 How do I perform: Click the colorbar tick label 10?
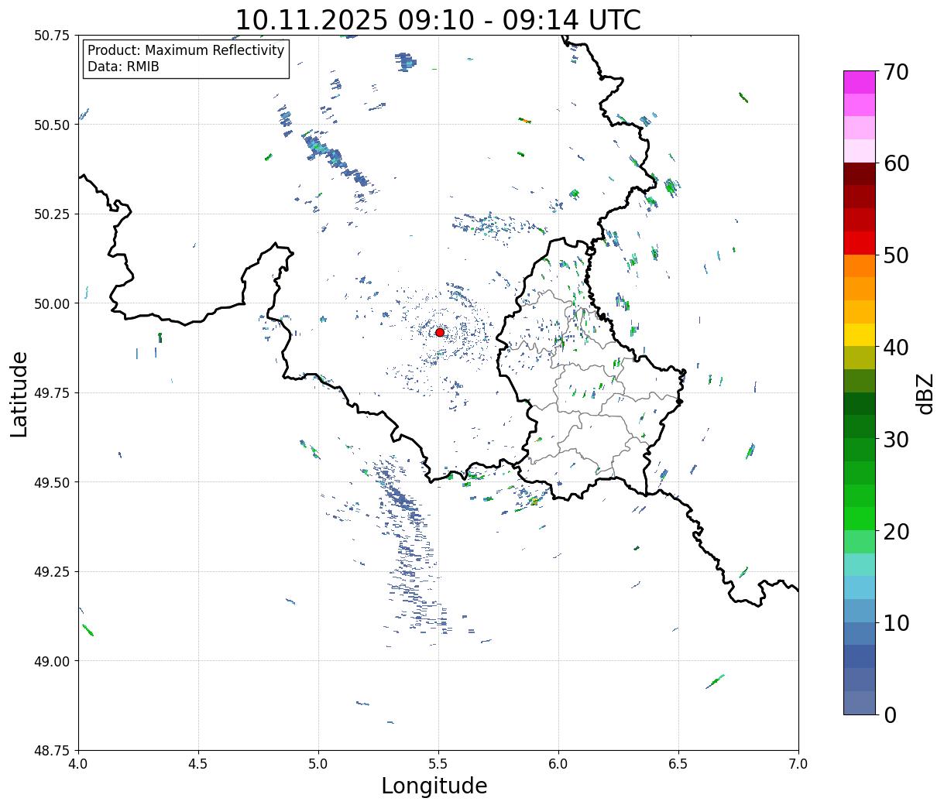tap(896, 623)
